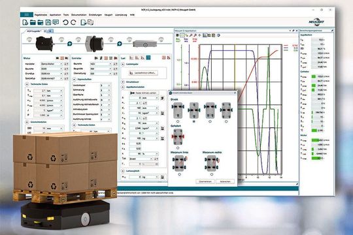Select the black motor image in drivetrain

coord(44,44)
